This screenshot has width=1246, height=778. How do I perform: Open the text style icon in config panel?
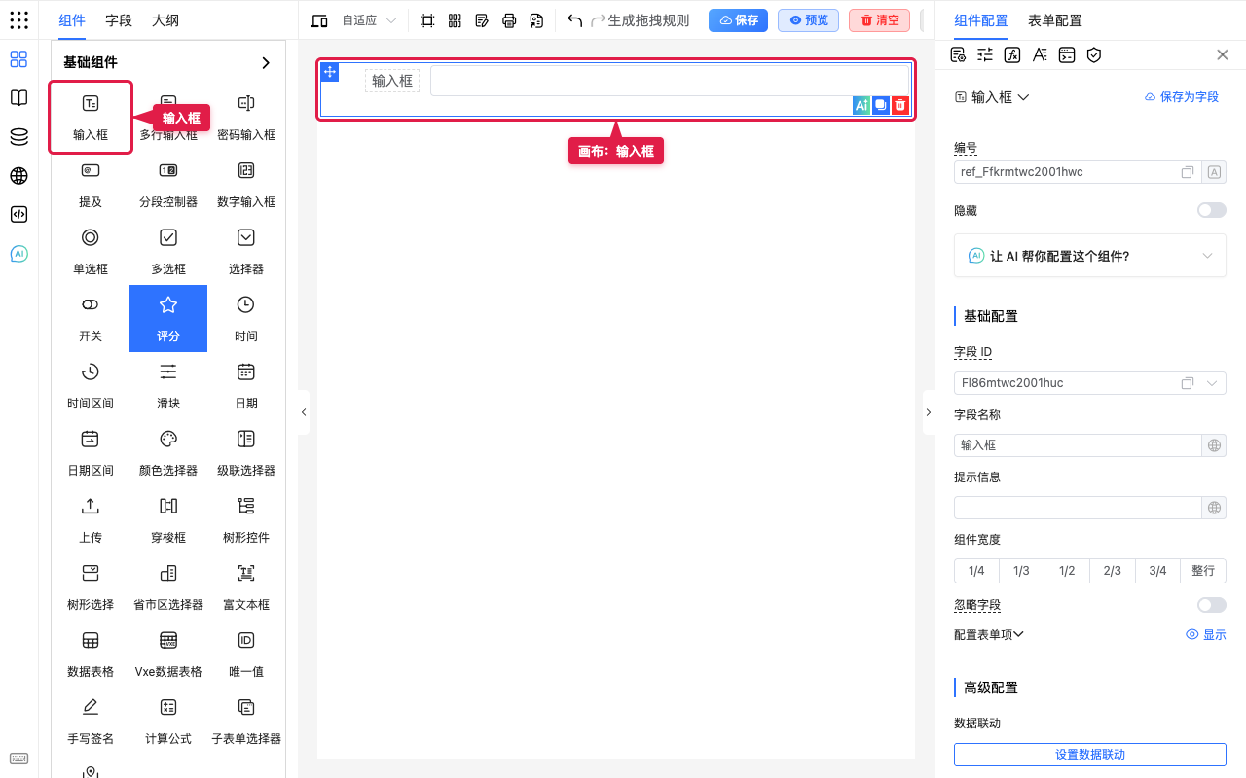pos(1040,54)
